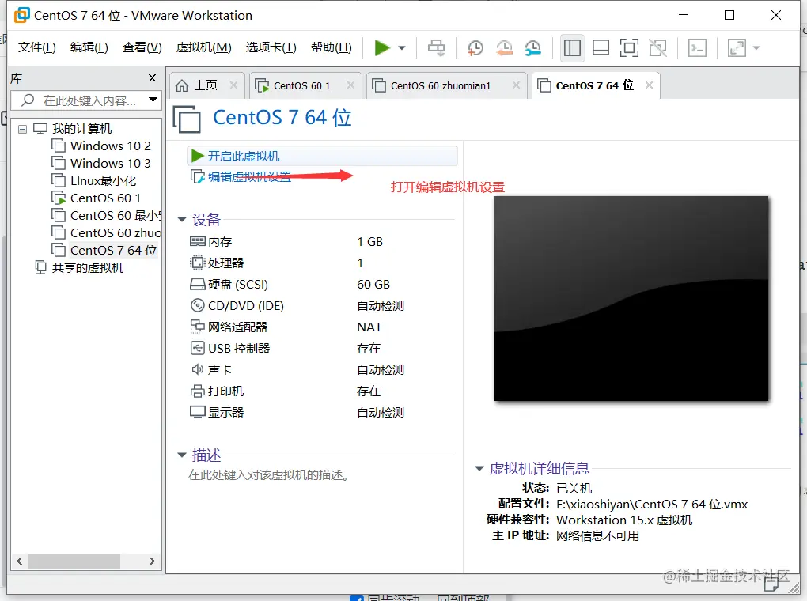The width and height of the screenshot is (807, 601).
Task: Click the library horizontal scrollbar thumb
Action: click(74, 561)
